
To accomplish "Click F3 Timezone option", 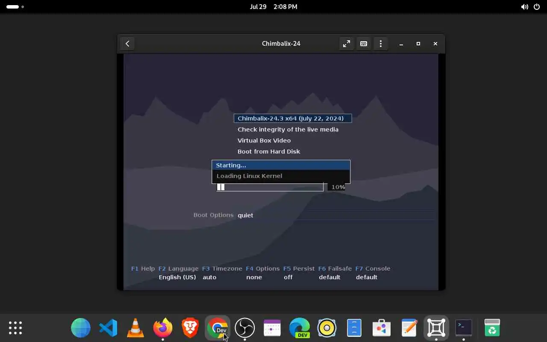I will pyautogui.click(x=222, y=268).
